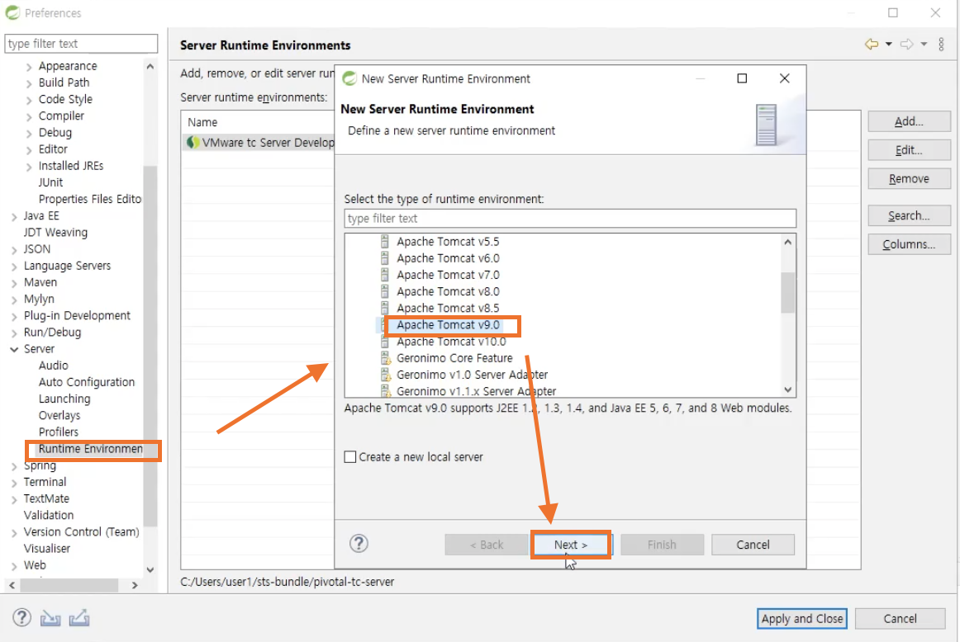The image size is (960, 642).
Task: Click preferences tree scroll down arrow
Action: [x=150, y=569]
